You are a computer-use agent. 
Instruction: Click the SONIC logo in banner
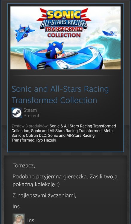pos(64,15)
